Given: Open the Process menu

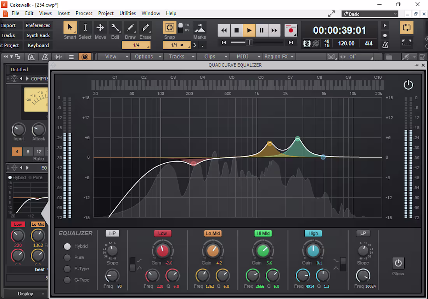Looking at the screenshot, I should [x=84, y=13].
